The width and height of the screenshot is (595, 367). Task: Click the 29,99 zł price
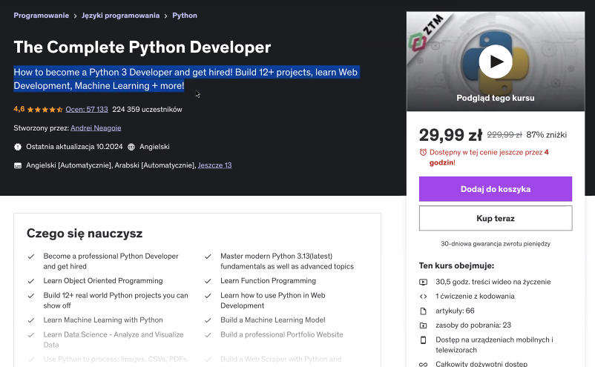pos(450,135)
